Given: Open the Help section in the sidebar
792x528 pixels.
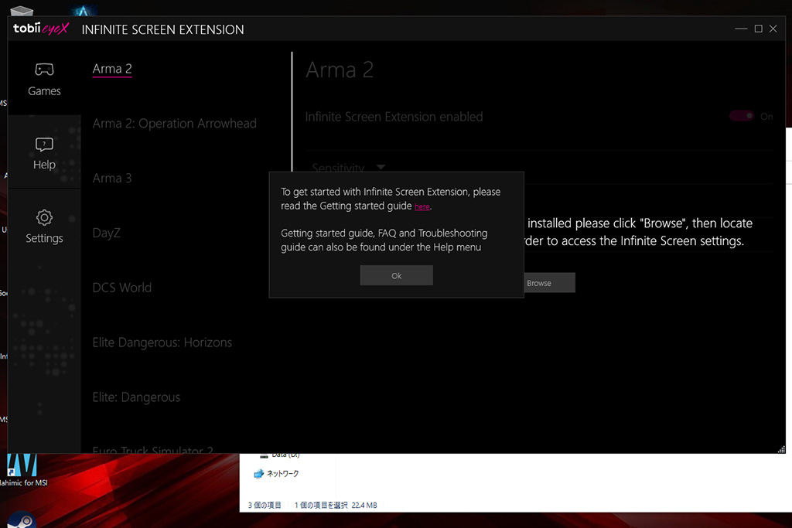Looking at the screenshot, I should tap(44, 153).
